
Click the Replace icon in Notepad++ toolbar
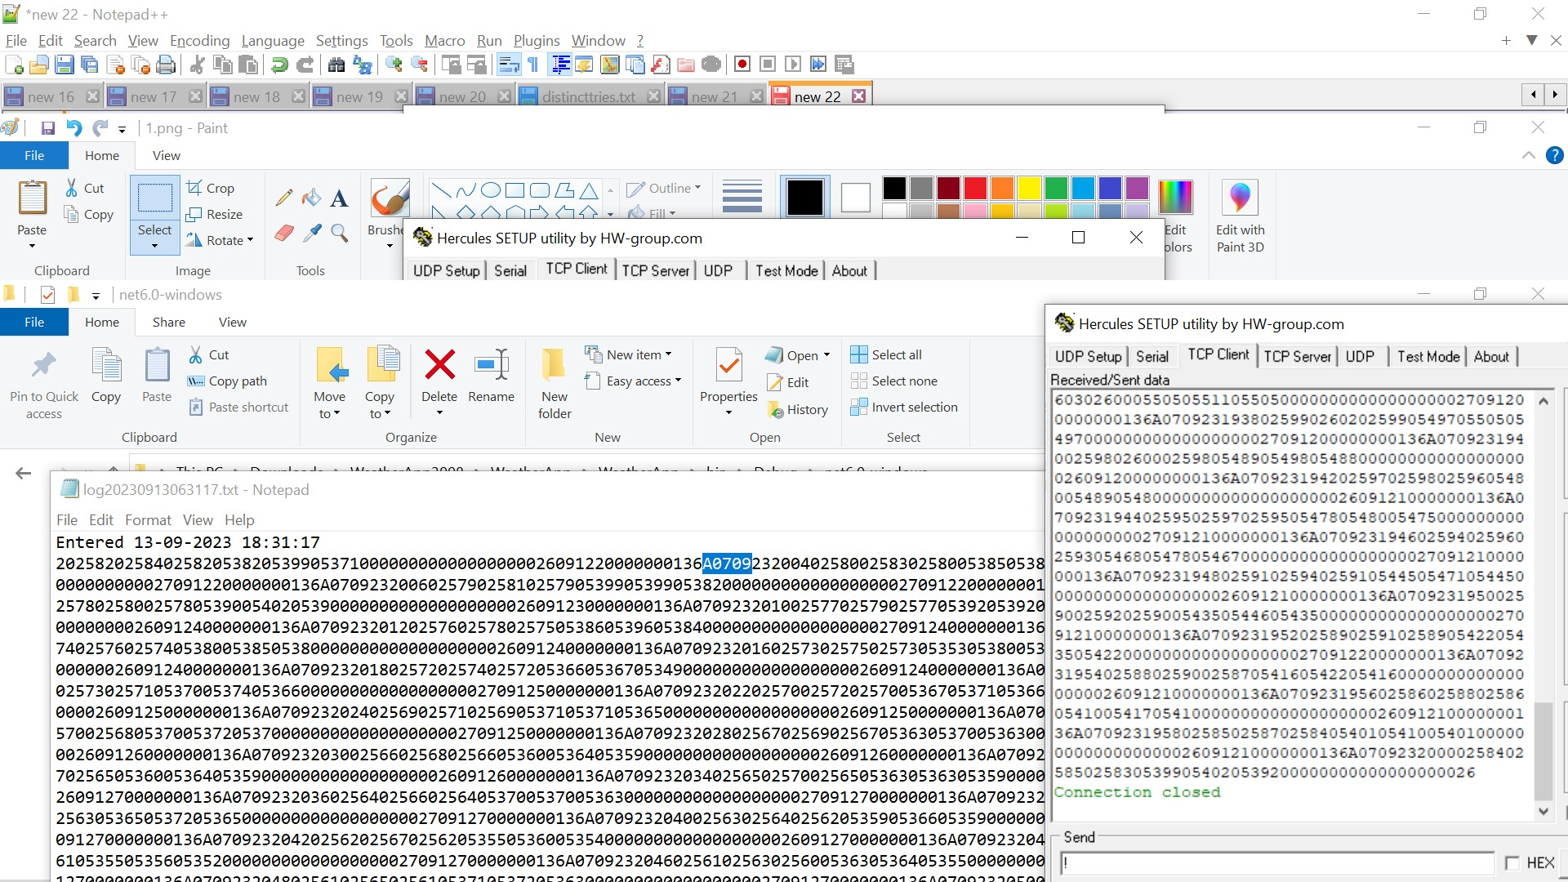point(362,65)
